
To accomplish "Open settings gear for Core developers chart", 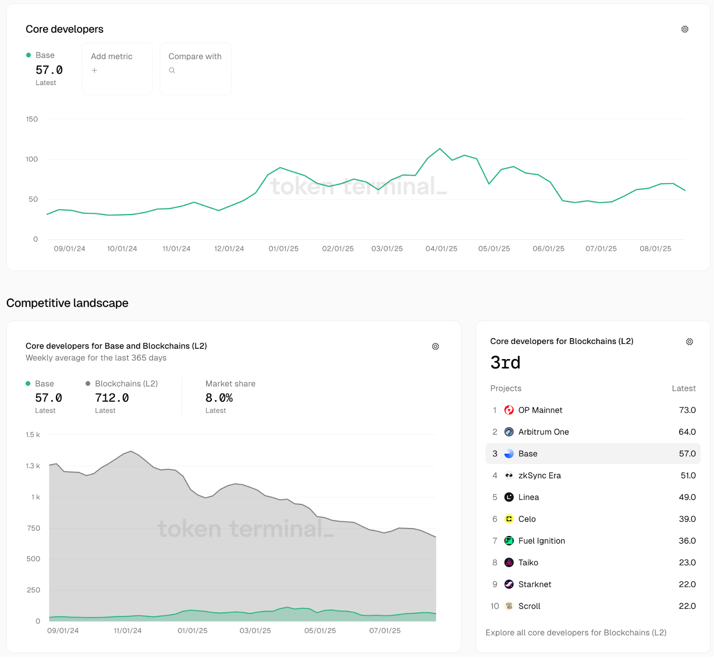I will click(685, 29).
